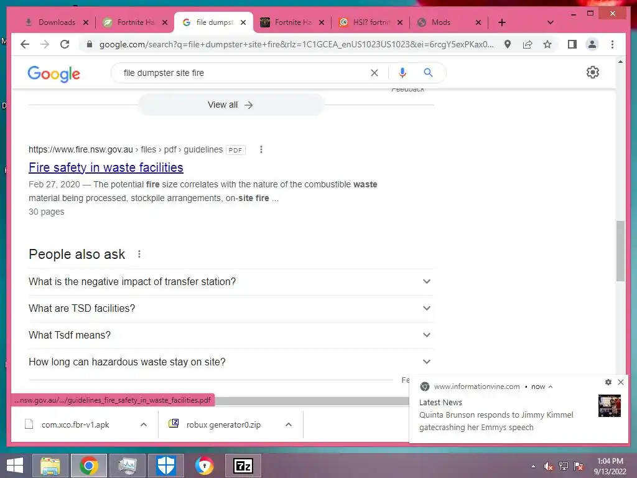The width and height of the screenshot is (637, 478).
Task: Click the muted volume tray icon
Action: tap(549, 466)
